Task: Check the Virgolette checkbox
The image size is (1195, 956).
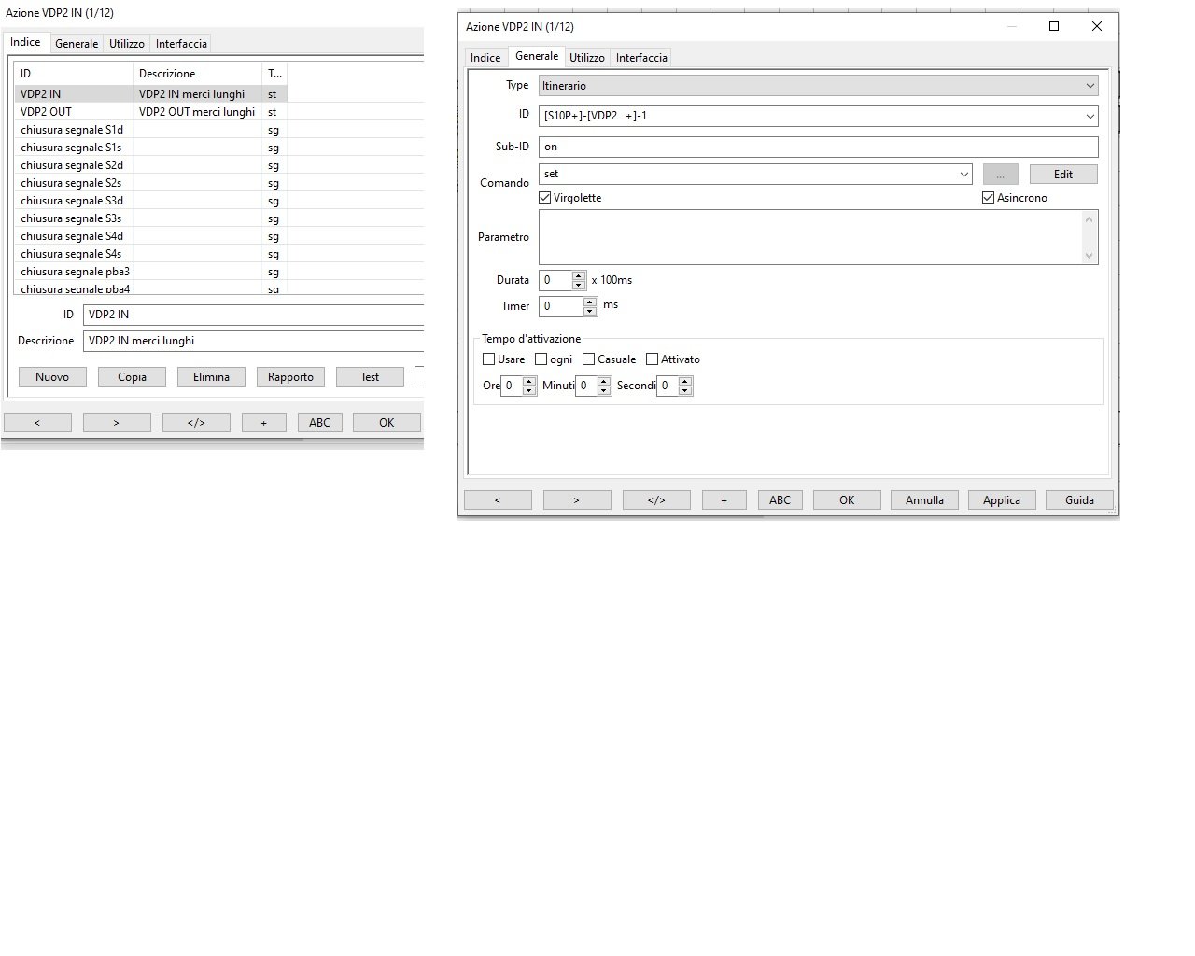Action: click(x=545, y=198)
